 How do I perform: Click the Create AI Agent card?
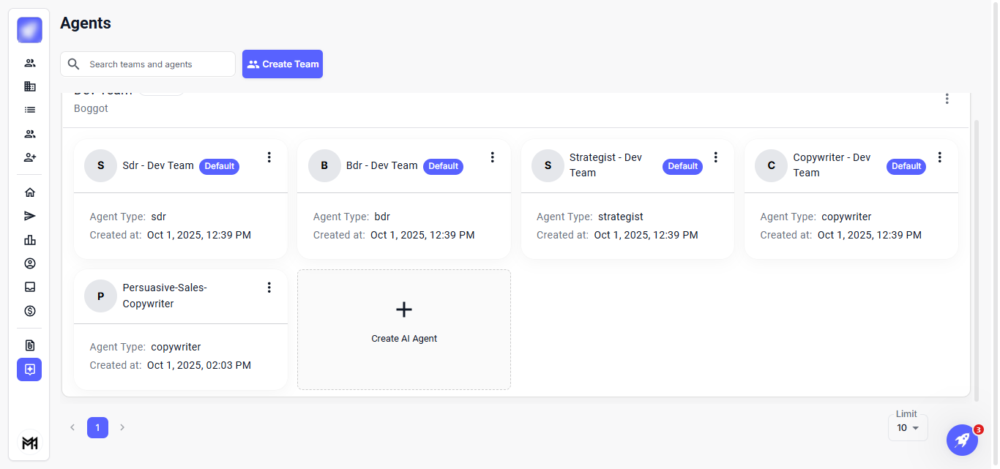404,329
